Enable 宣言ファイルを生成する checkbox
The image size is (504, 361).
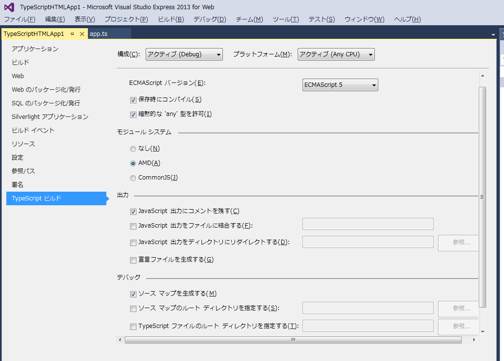[133, 260]
